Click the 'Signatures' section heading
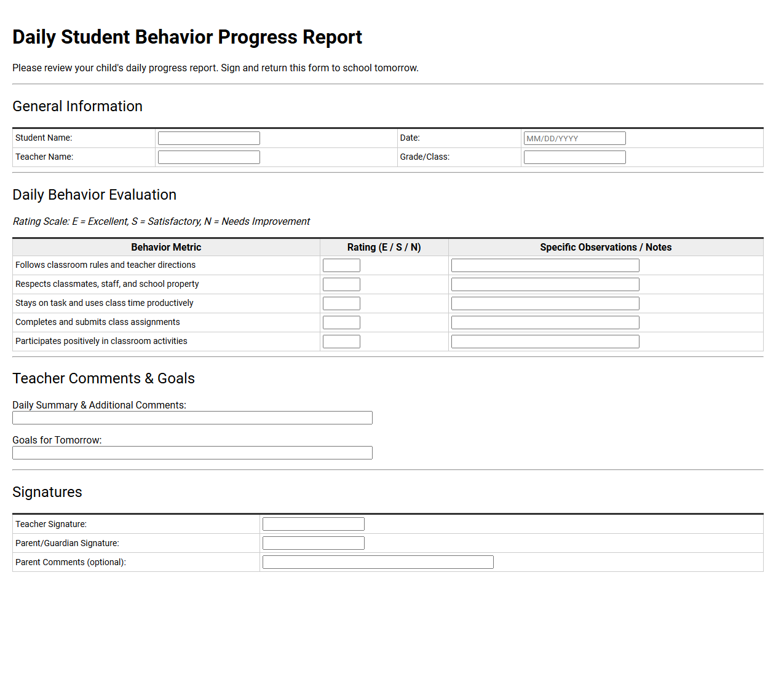 tap(47, 492)
